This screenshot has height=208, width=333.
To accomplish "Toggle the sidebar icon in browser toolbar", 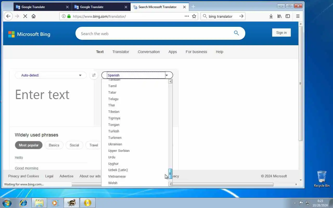I will (x=288, y=16).
